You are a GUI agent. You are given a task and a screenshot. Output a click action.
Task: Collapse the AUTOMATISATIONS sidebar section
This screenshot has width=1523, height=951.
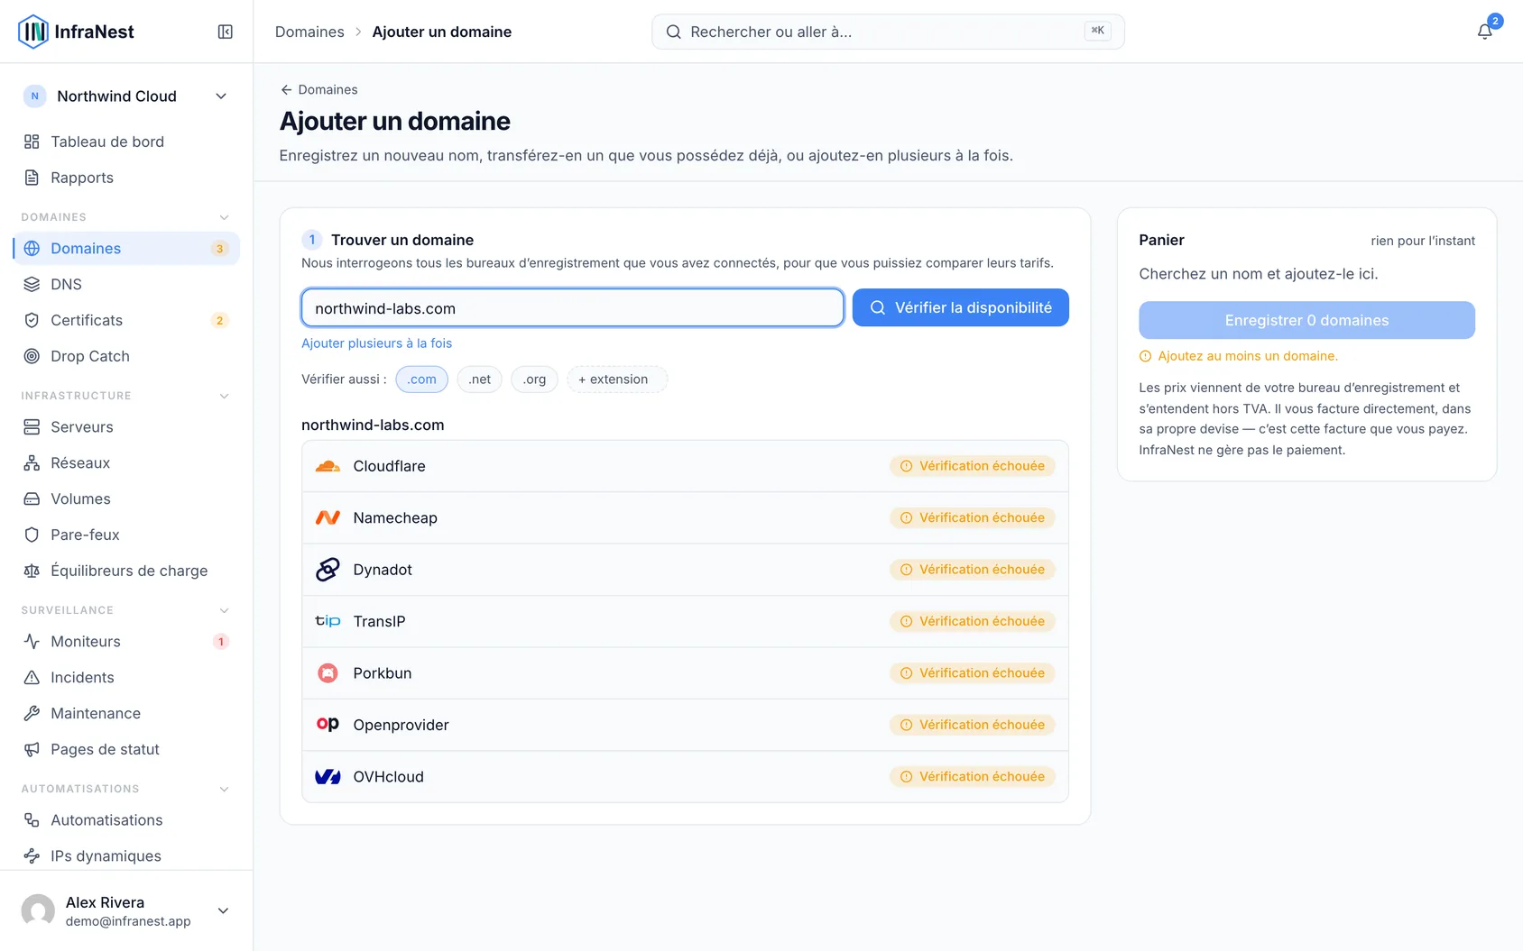[x=225, y=789]
